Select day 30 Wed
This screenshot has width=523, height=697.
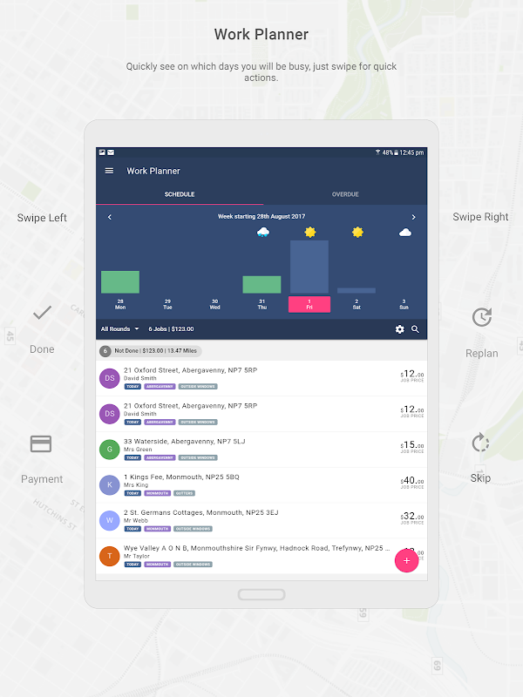pyautogui.click(x=214, y=304)
